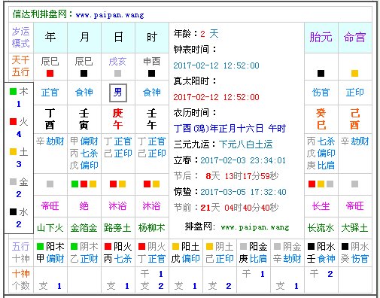380x298 pixels.
Task: Click the 阳木 cell in the bottom table
Action: click(50, 247)
